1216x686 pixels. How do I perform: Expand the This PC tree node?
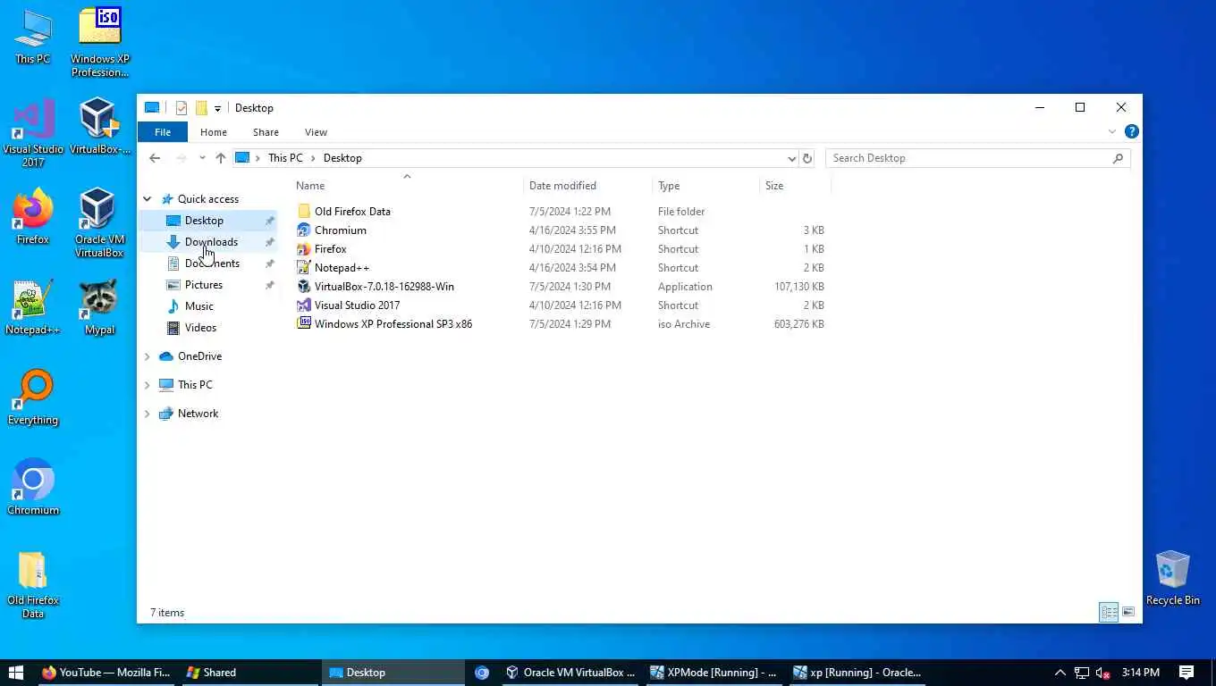pos(148,385)
